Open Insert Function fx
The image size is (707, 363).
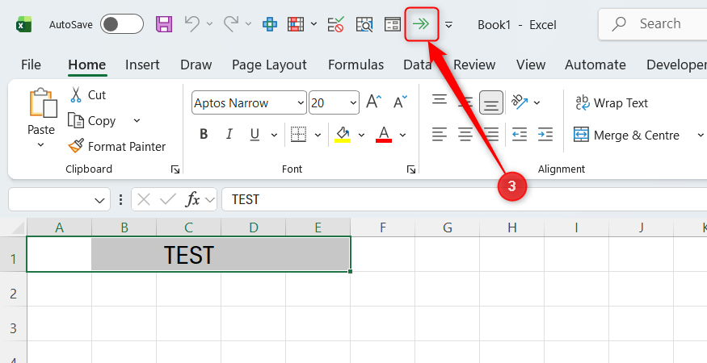click(x=193, y=199)
